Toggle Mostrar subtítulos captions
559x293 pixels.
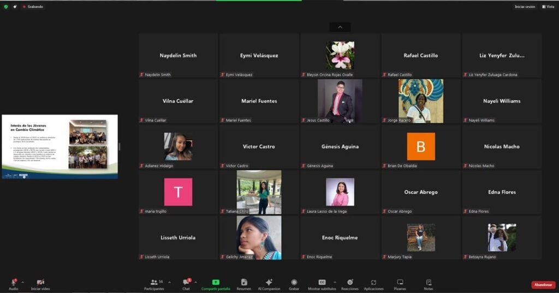click(322, 283)
